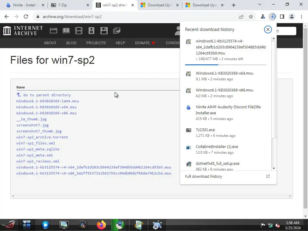308x231 pixels.
Task: Bookmark this page with star icon
Action: tap(251, 17)
